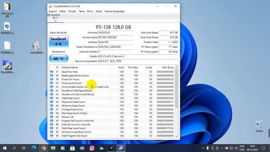Screen dimensions: 270x152
Task: Select the Runtime Invalid Block Count row
Action: tap(112, 132)
